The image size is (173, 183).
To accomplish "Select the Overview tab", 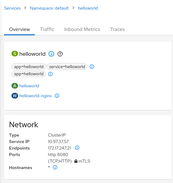I will (20, 29).
